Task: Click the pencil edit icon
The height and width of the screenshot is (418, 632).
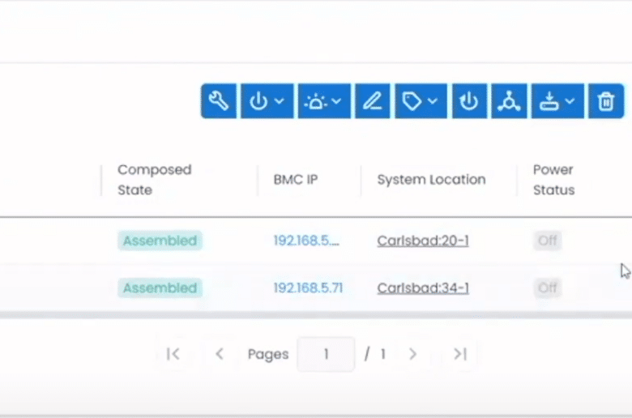Action: coord(373,100)
